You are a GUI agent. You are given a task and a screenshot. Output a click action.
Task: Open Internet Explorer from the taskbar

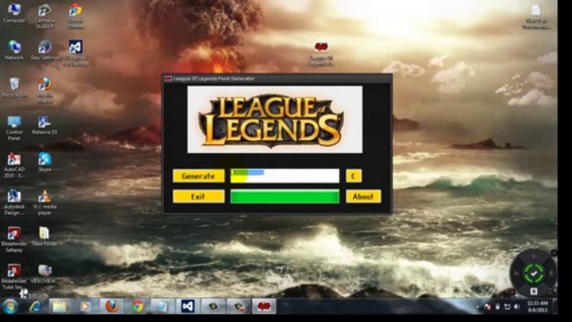click(36, 307)
